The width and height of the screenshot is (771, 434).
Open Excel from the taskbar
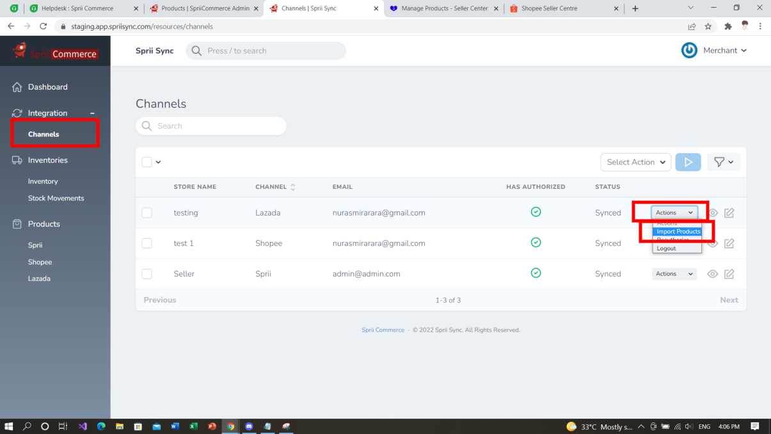[x=193, y=426]
